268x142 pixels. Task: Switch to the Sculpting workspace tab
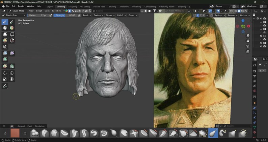[x=73, y=7]
